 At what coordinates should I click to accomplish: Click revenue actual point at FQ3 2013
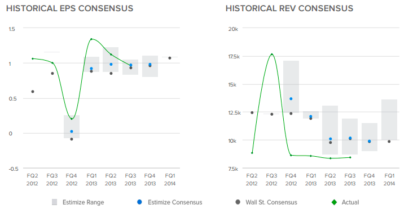(x=350, y=157)
